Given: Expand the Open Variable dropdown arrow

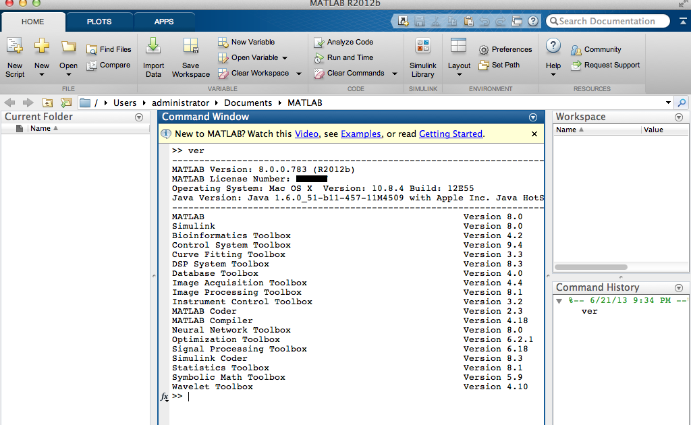Looking at the screenshot, I should click(285, 58).
